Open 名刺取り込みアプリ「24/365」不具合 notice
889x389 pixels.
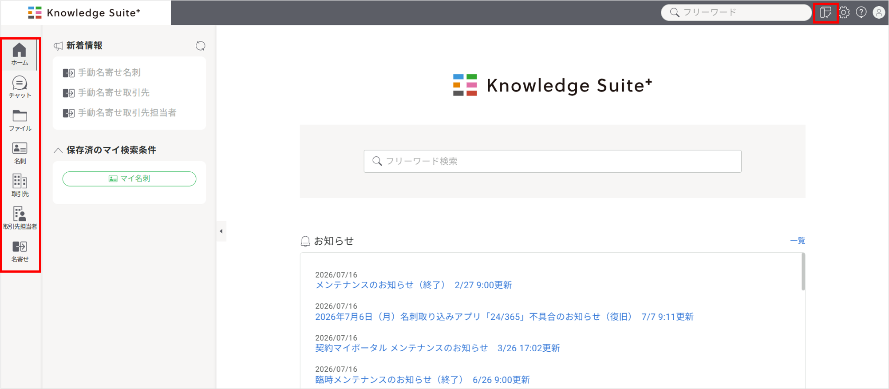point(504,317)
